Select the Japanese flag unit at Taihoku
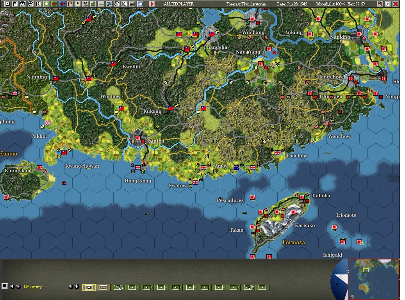Screen dimensions: 405x300 [302, 197]
